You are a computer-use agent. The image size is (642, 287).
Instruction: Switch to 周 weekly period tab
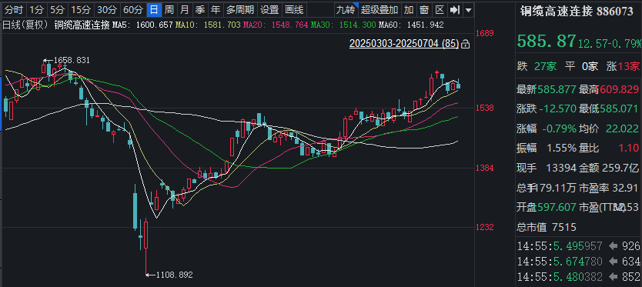[169, 9]
